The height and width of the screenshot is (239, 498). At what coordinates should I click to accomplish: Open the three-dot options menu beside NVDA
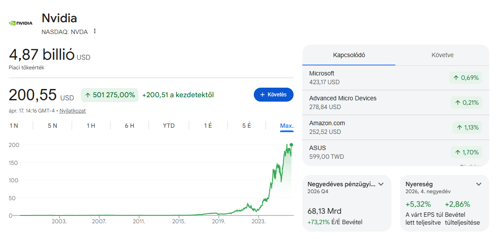pyautogui.click(x=95, y=31)
